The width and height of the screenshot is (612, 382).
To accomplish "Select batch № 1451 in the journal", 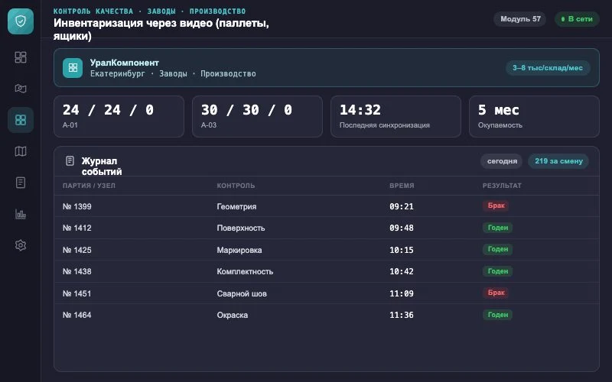I will tap(77, 293).
